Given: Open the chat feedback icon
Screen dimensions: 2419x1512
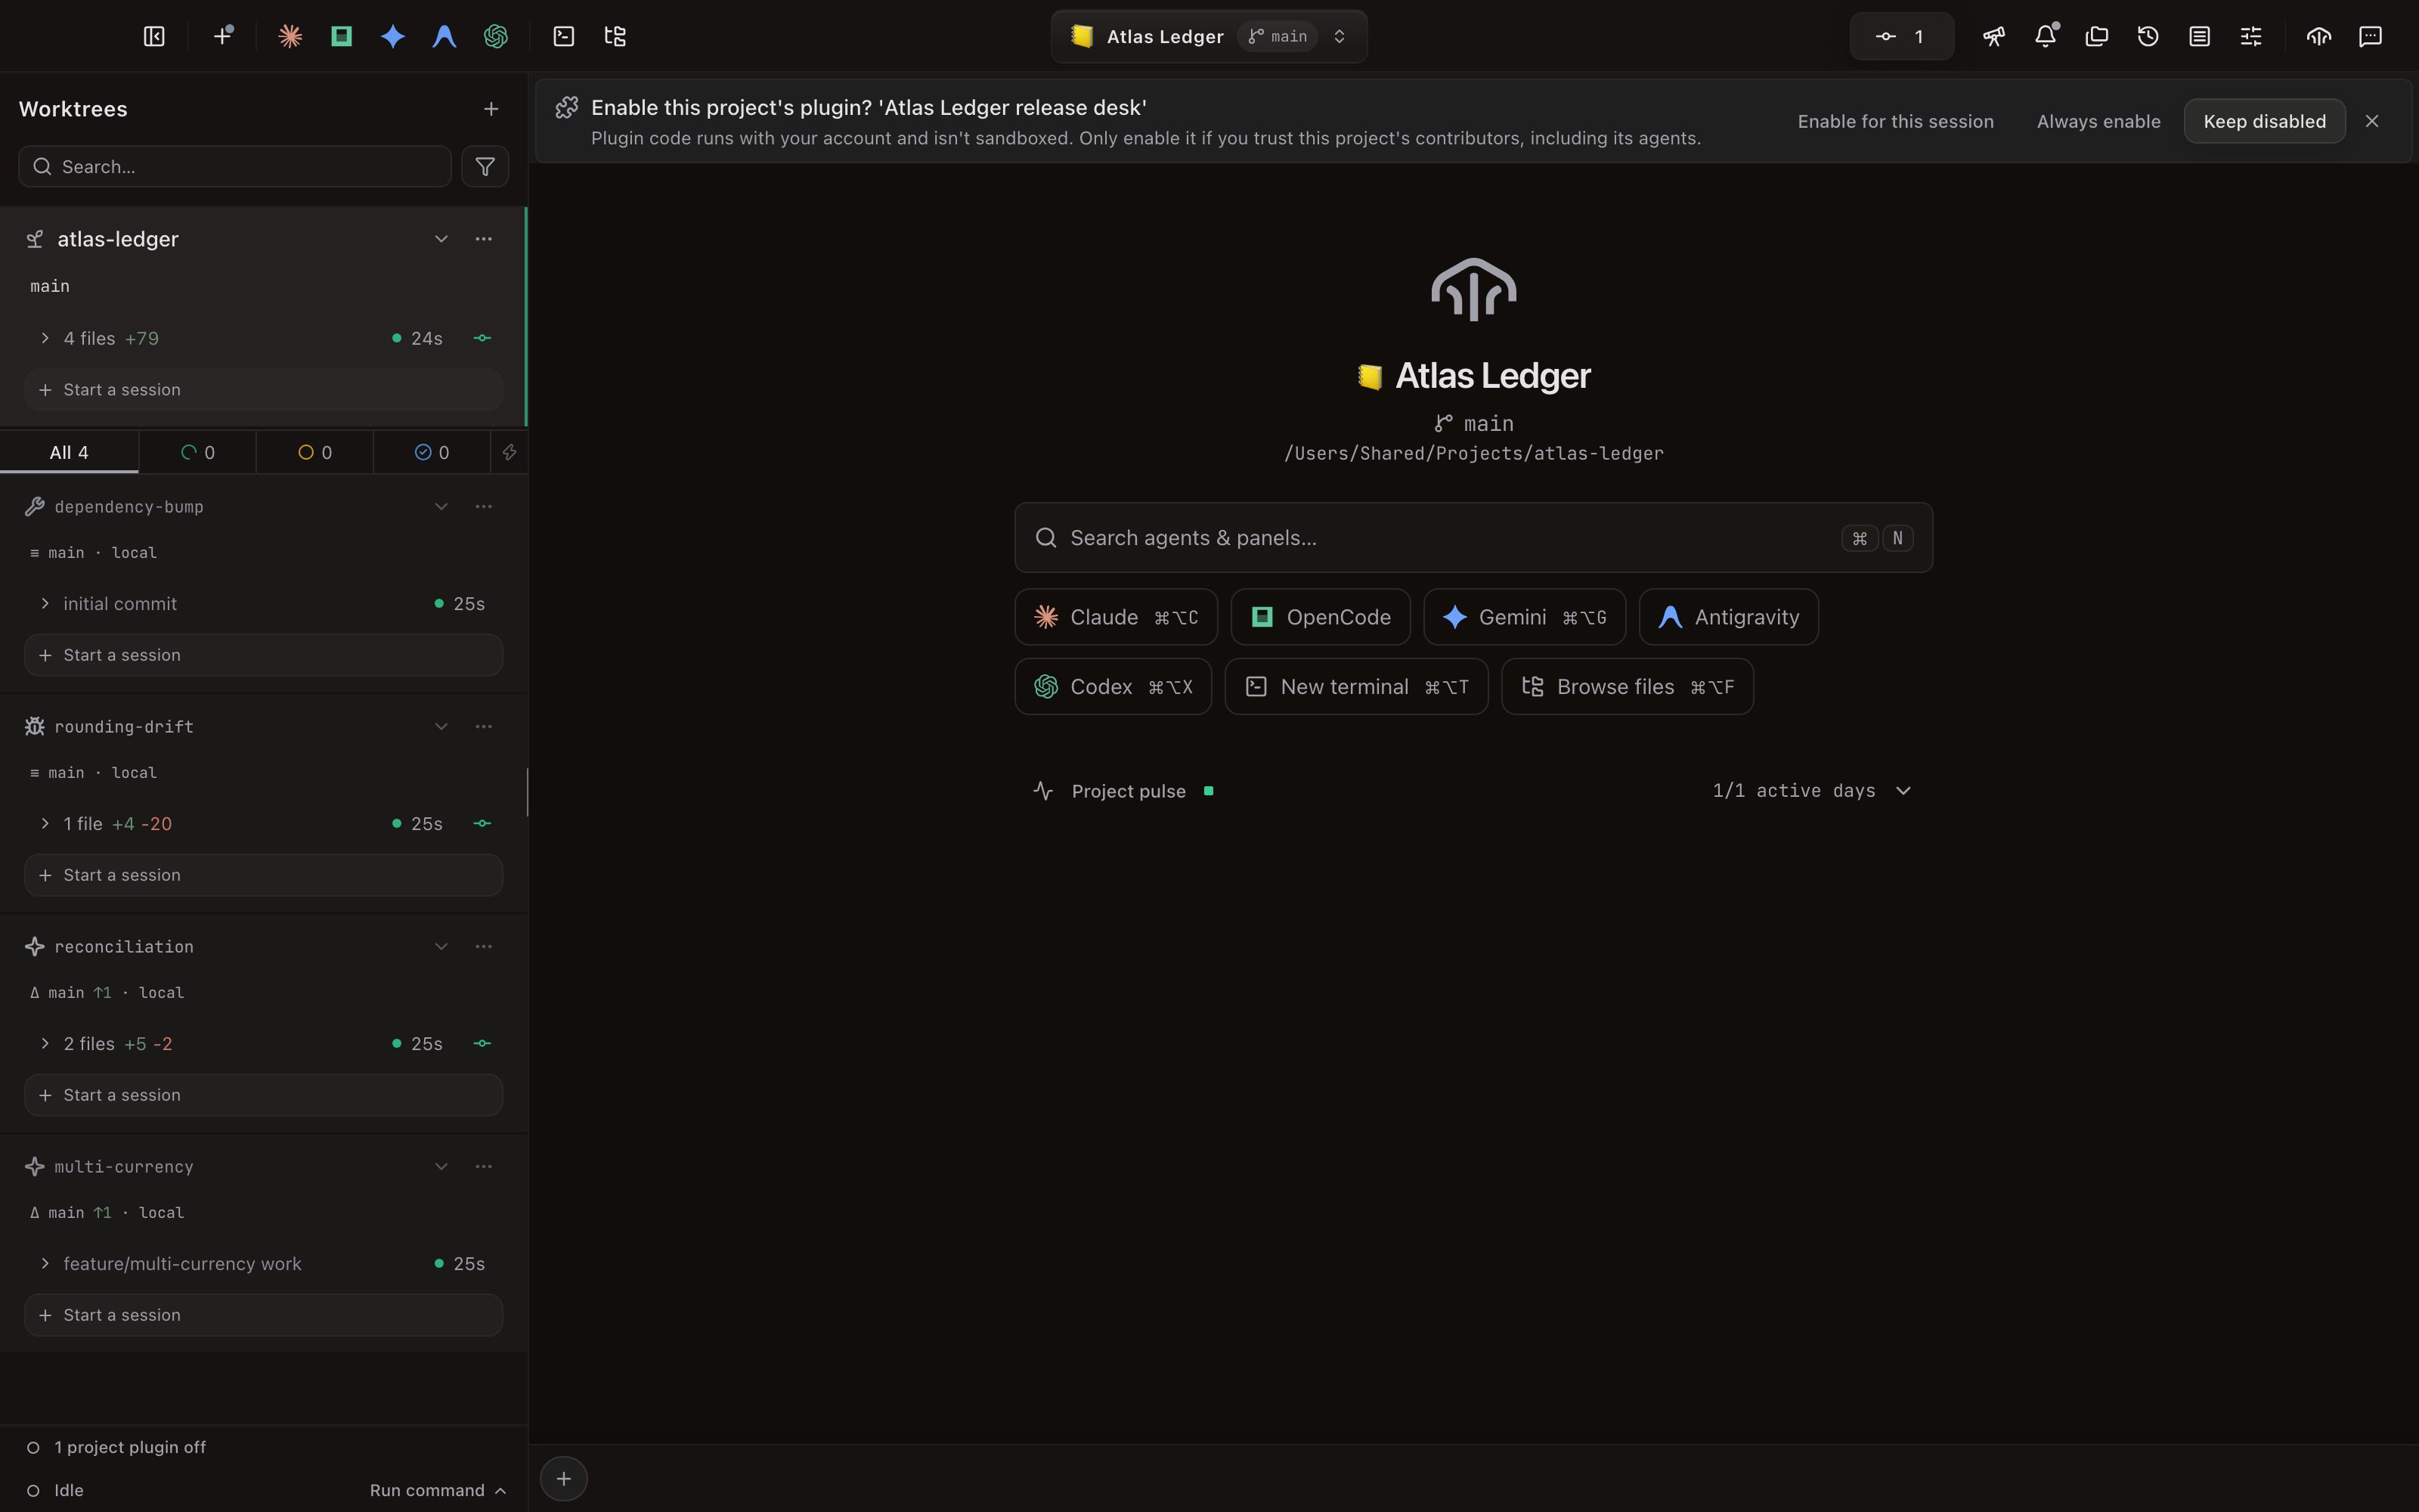Looking at the screenshot, I should click(2370, 37).
